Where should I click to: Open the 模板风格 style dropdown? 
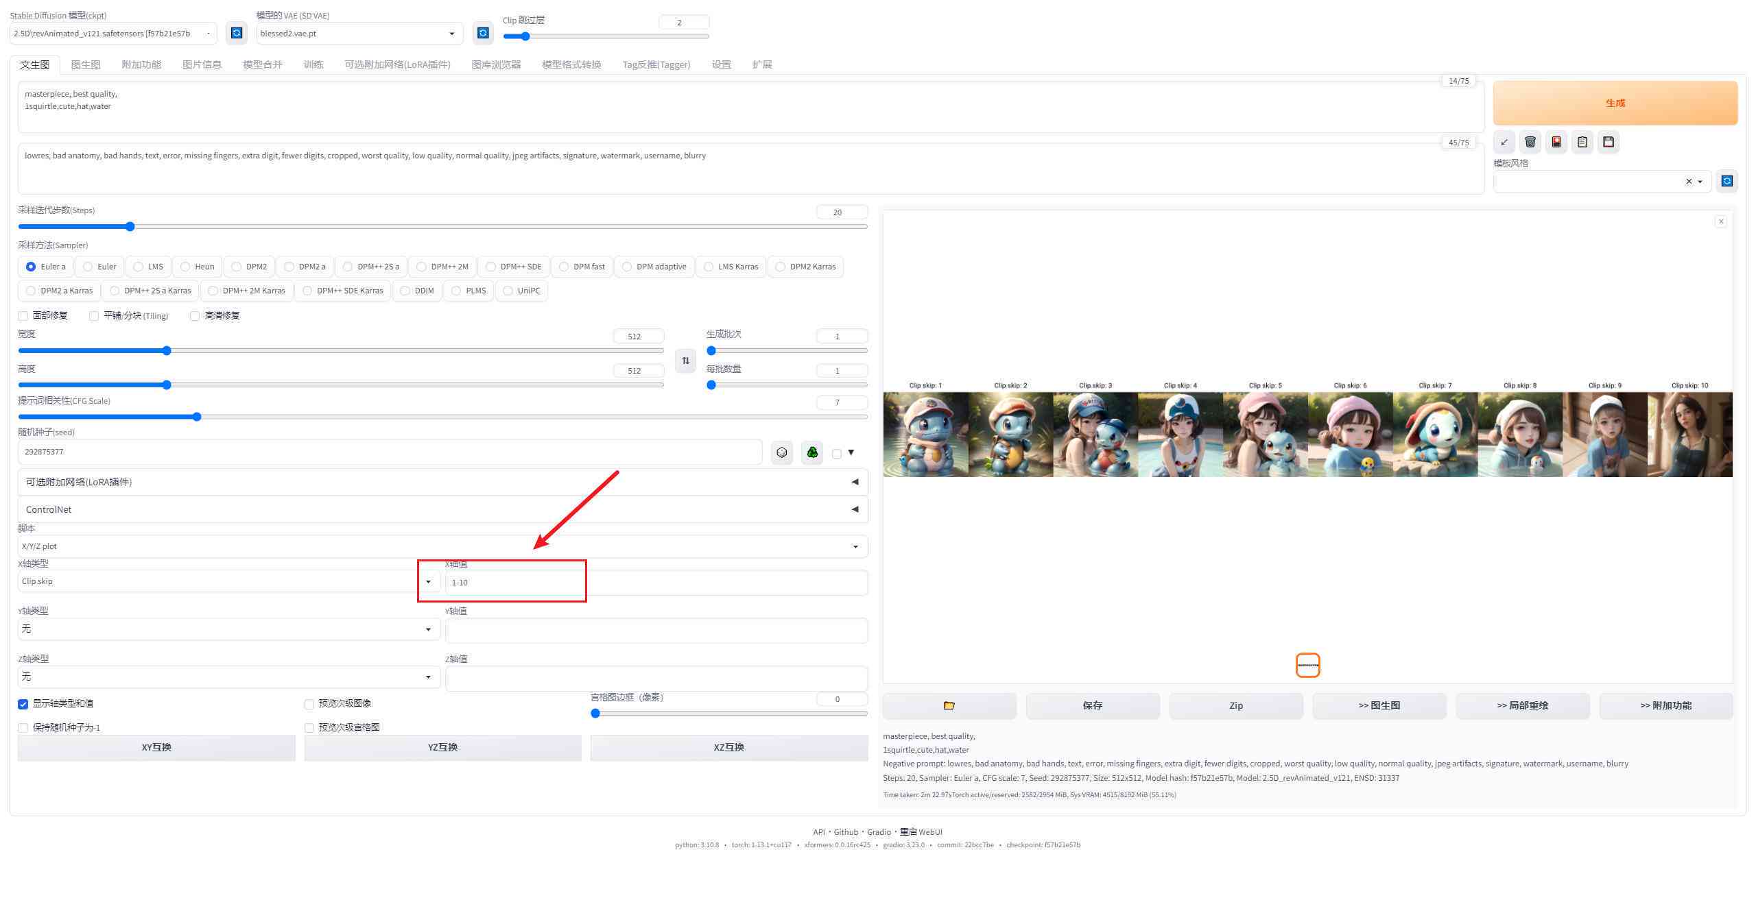[x=1602, y=182]
